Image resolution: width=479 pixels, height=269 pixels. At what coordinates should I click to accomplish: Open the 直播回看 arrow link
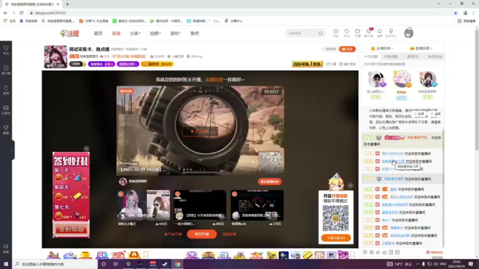tap(422, 48)
